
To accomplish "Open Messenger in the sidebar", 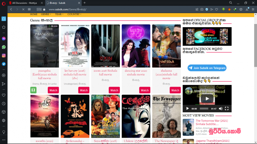I will (x=4, y=39).
